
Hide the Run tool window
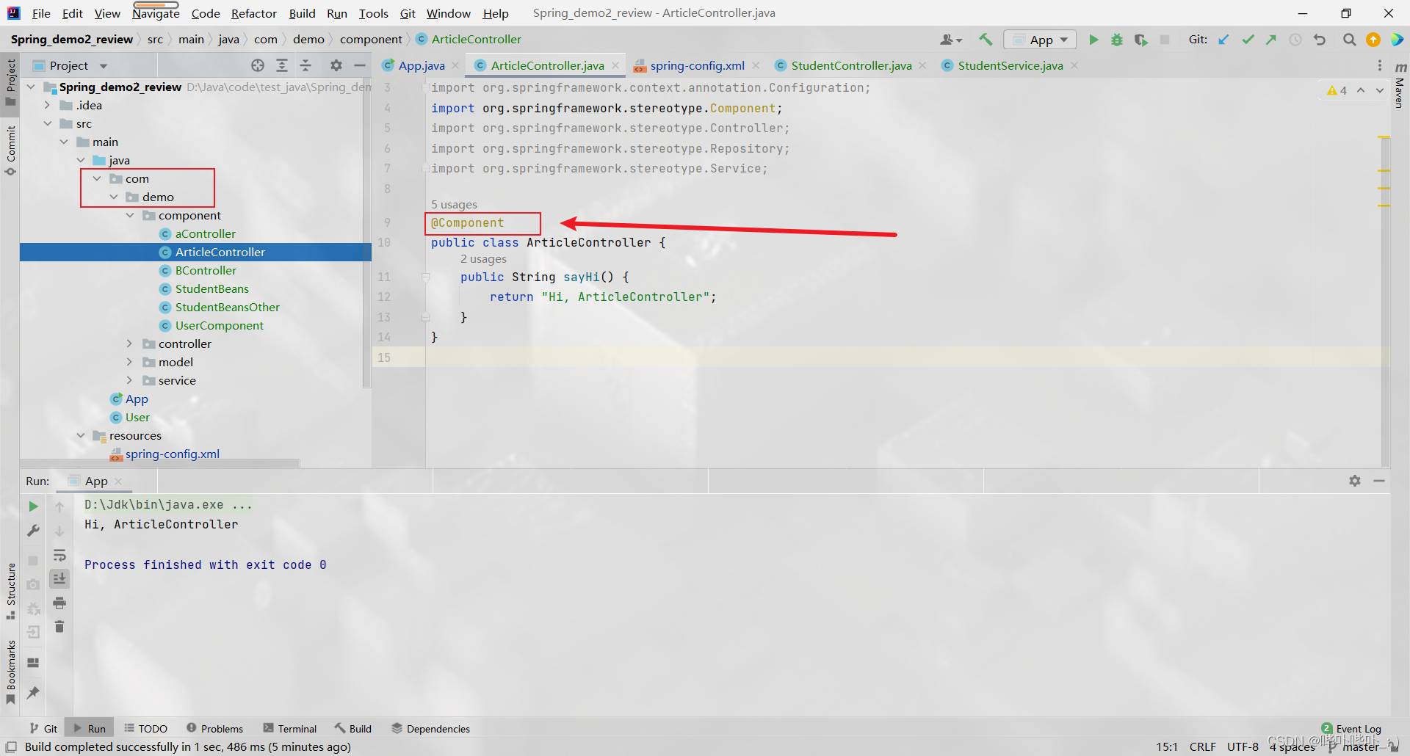1379,481
